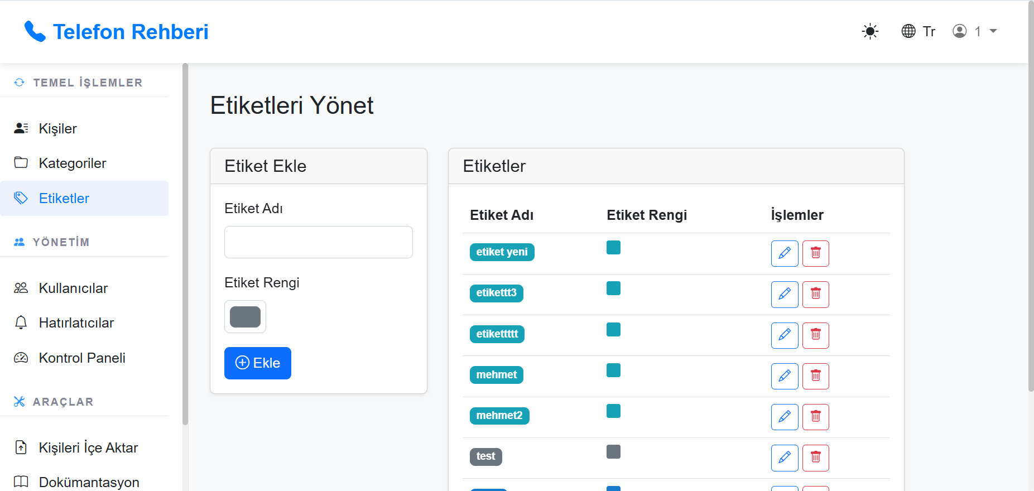Image resolution: width=1034 pixels, height=491 pixels.
Task: Edit the 'etikettttt' tag row
Action: click(x=784, y=335)
